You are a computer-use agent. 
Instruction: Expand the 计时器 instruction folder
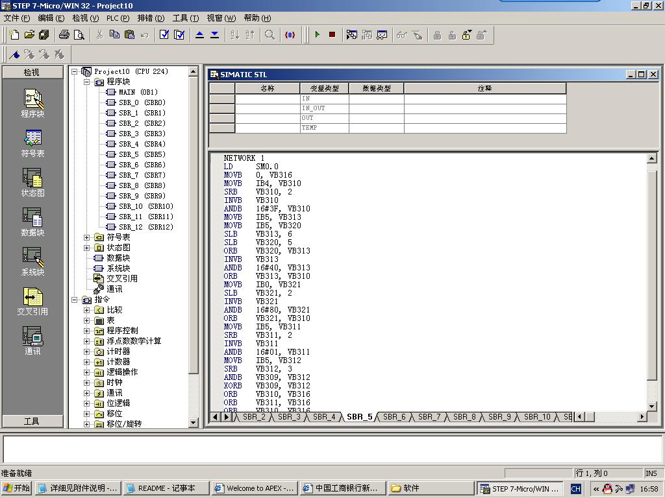pyautogui.click(x=87, y=351)
